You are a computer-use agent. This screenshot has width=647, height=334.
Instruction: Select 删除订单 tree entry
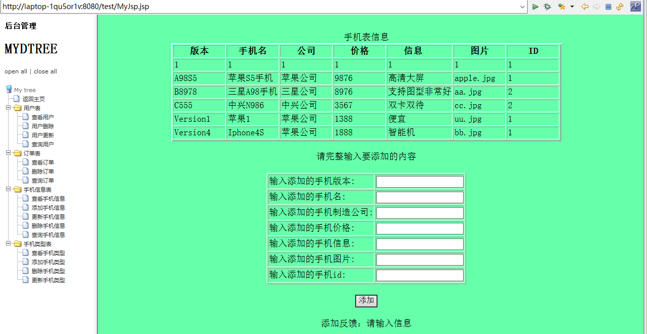(x=43, y=172)
